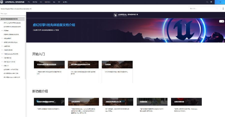Open 虚幻引擎蓝图API参考文档 in sidebar
This screenshot has height=117, width=225.
[x=11, y=73]
